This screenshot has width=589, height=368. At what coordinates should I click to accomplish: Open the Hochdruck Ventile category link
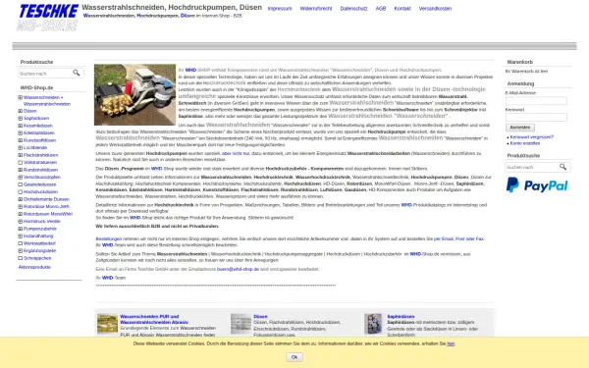tap(41, 221)
